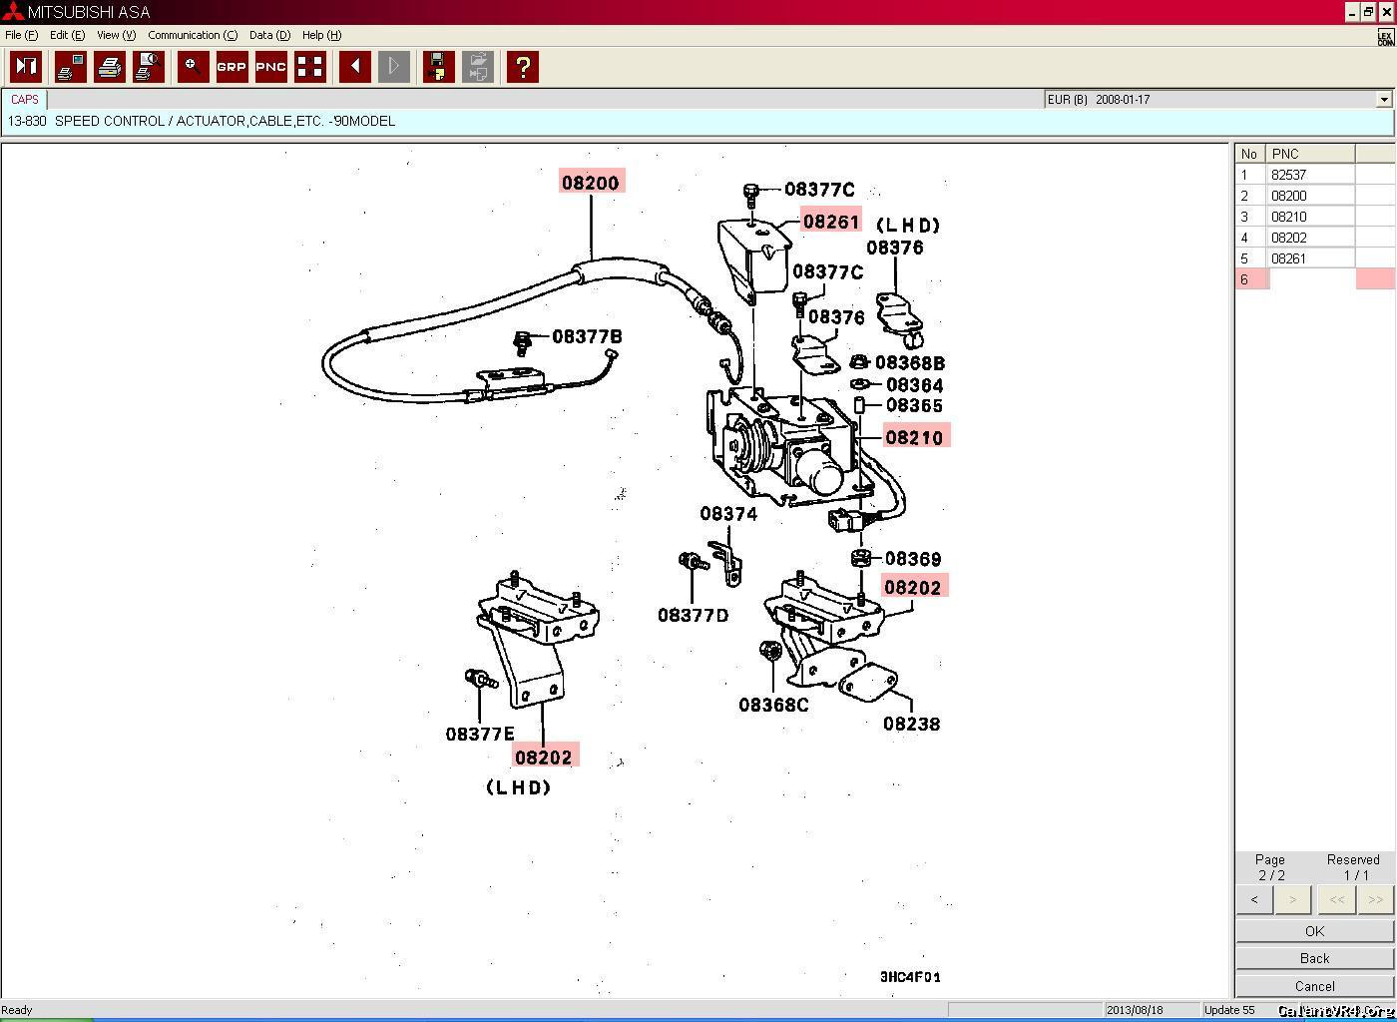
Task: Click the save floppy disk icon
Action: coord(438,67)
